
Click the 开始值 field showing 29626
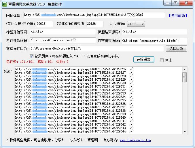(45, 24)
